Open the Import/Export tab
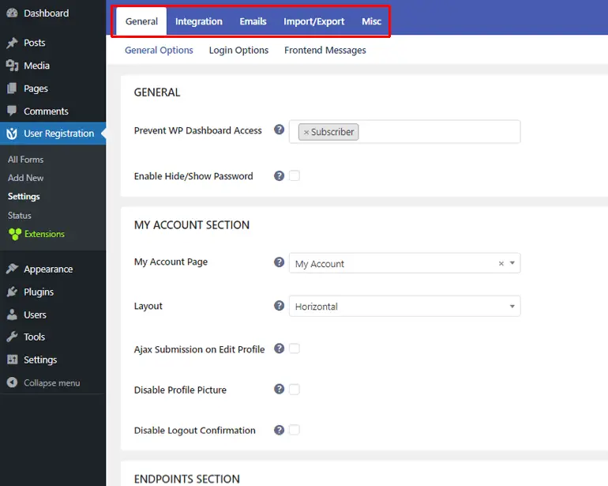608x486 pixels. tap(313, 21)
